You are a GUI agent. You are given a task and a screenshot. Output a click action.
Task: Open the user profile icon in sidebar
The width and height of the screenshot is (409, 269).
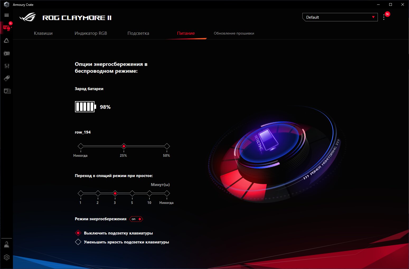tap(7, 244)
